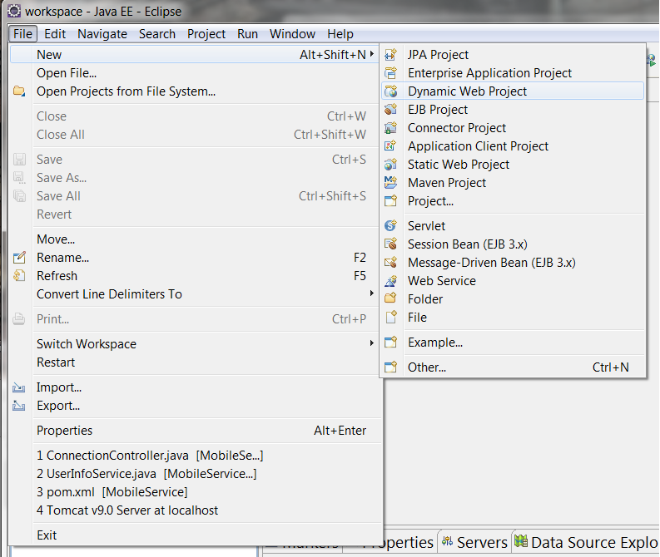Select Session Bean (EJB 3.x) entry
660x557 pixels.
click(513, 244)
